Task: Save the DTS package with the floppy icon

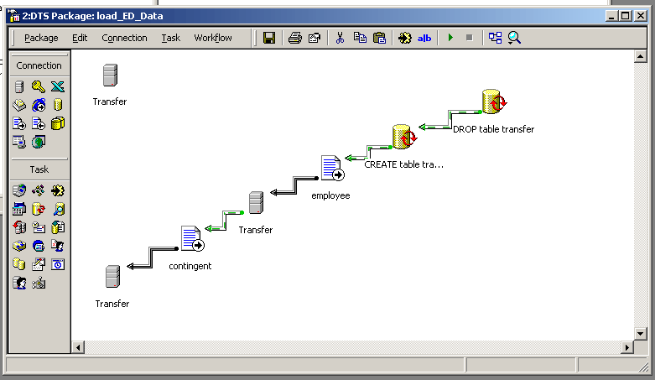Action: coord(269,38)
